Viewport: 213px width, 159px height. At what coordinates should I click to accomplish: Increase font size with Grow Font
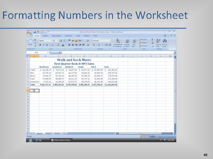click(61, 41)
